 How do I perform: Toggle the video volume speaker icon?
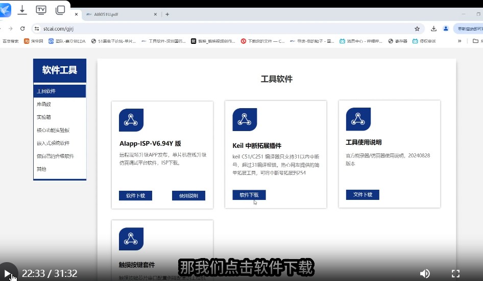[x=425, y=273]
